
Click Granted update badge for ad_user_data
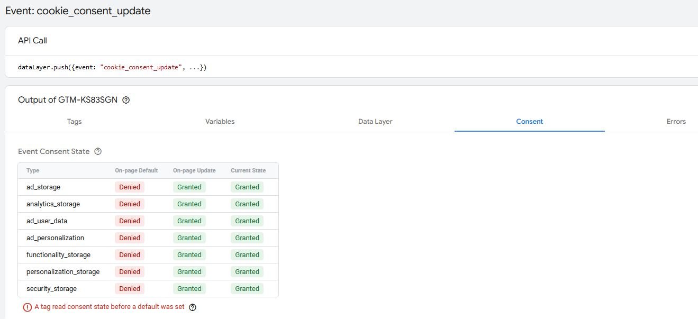189,221
